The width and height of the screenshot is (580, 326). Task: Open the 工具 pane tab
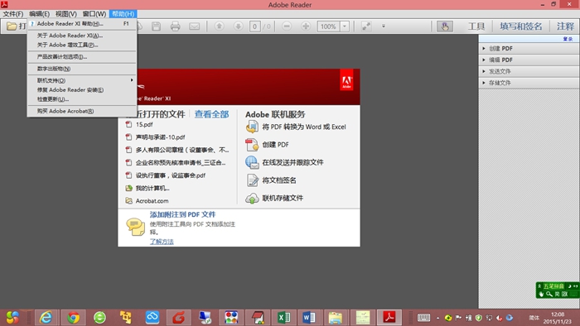point(476,26)
